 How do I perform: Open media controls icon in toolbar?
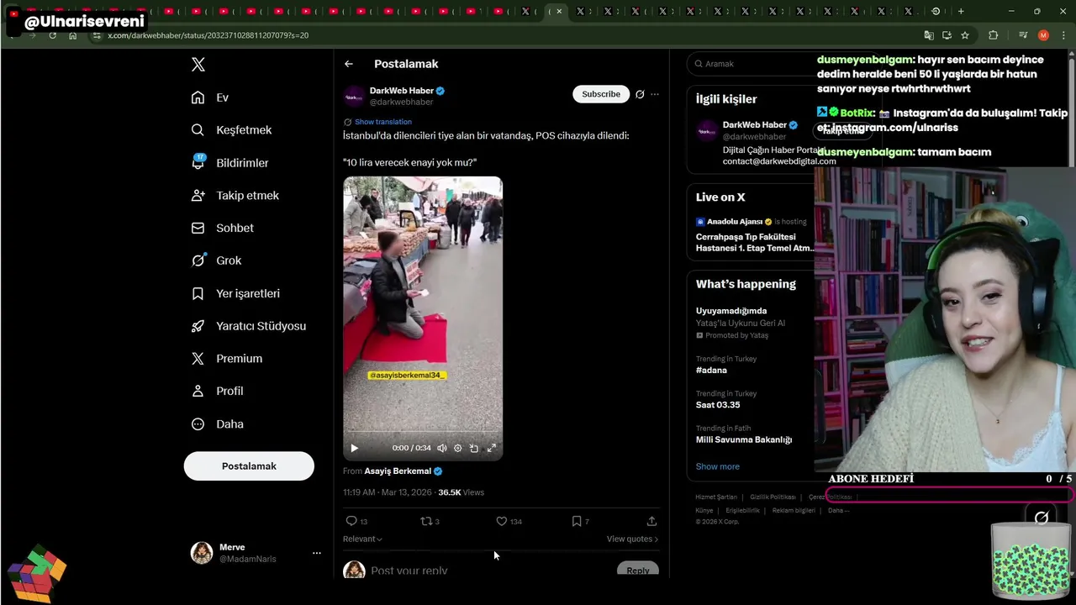1023,35
